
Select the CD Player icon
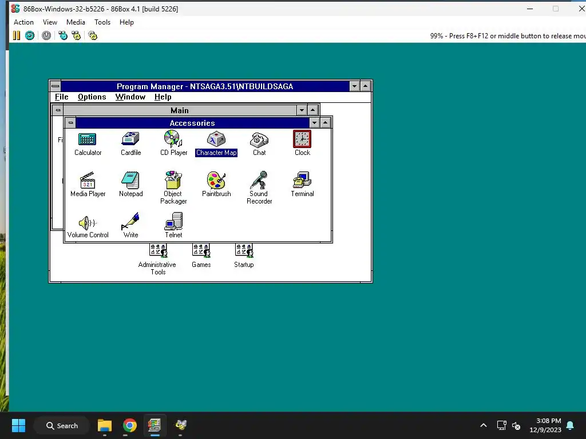(x=173, y=138)
